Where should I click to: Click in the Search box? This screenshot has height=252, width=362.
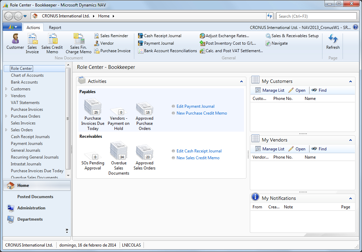(x=316, y=16)
